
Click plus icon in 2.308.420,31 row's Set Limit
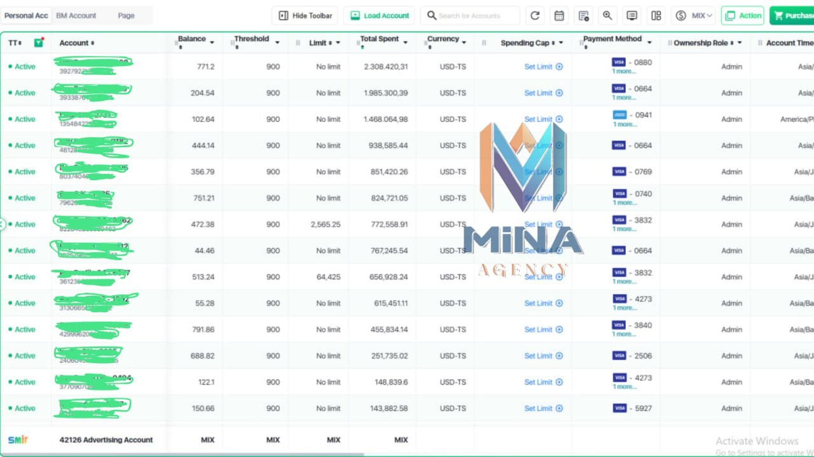[x=560, y=67]
